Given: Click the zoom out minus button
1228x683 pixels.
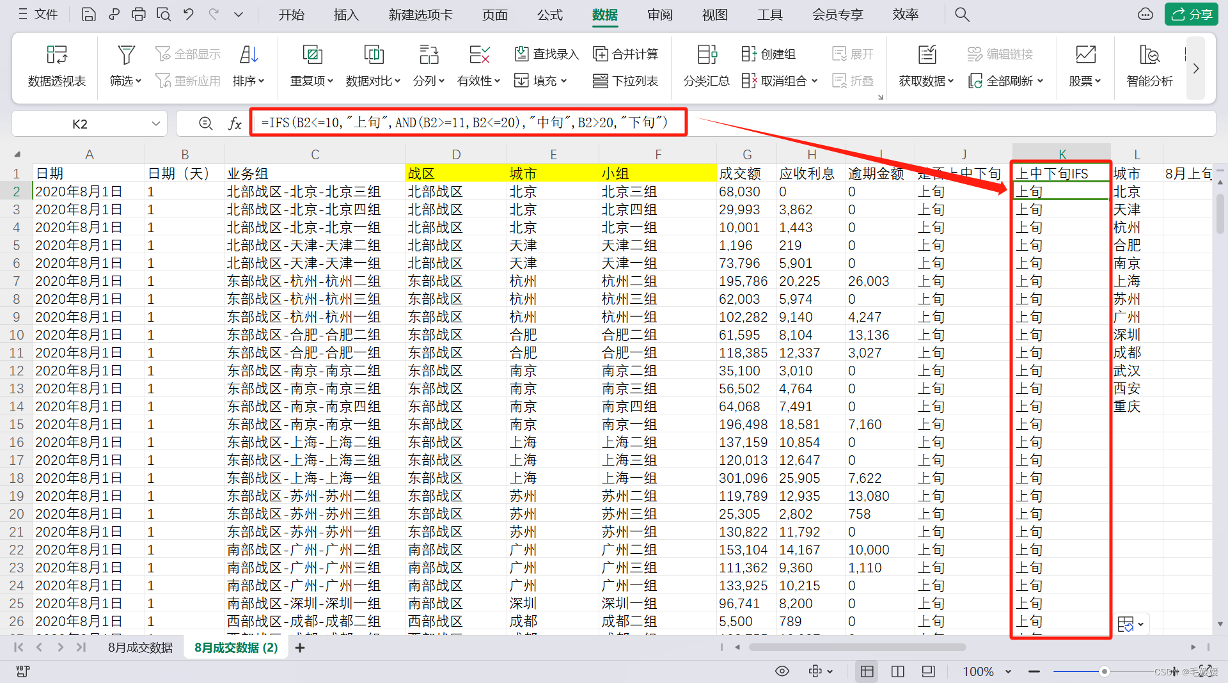Looking at the screenshot, I should [x=1034, y=671].
